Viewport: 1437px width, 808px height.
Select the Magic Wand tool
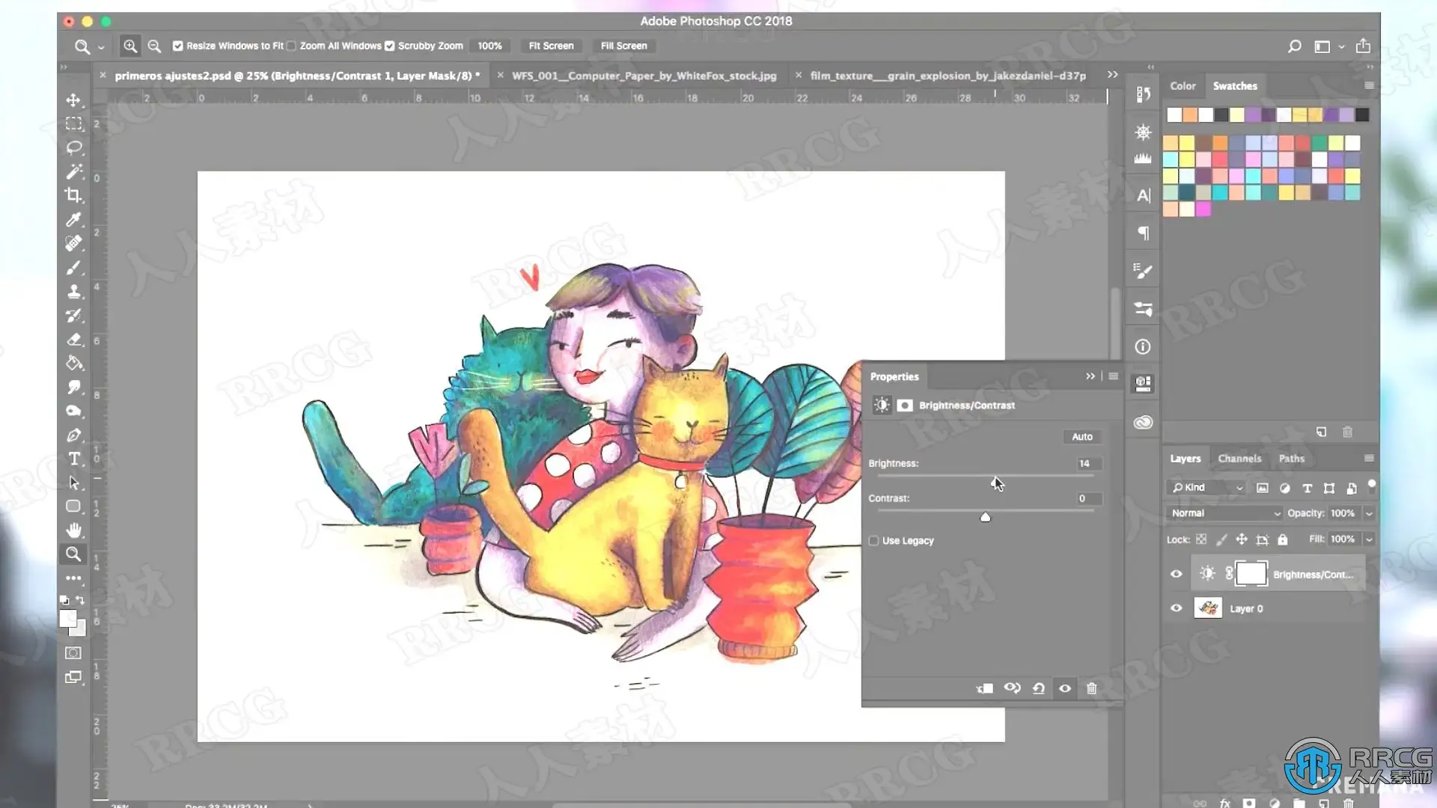(73, 171)
